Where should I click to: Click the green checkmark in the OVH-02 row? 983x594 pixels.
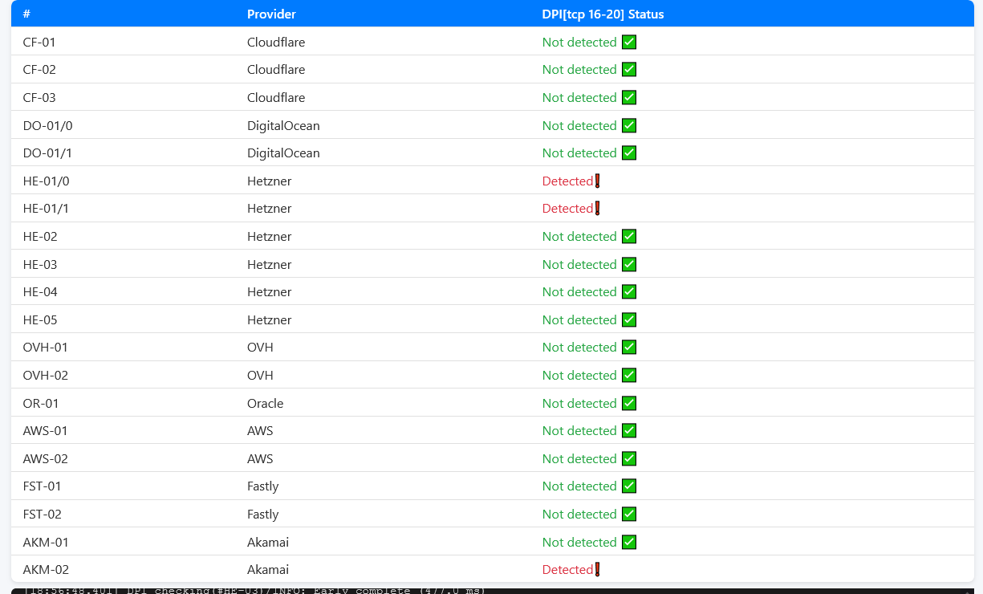(x=629, y=376)
